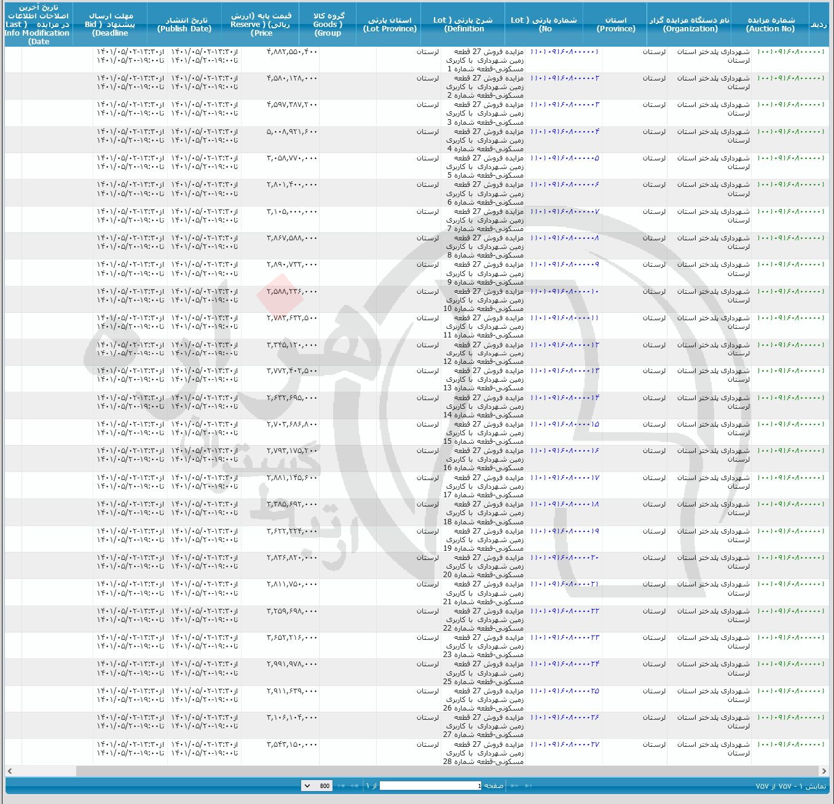Click the rightmost end-bar arrow pager icon
This screenshot has width=834, height=804.
tap(528, 786)
